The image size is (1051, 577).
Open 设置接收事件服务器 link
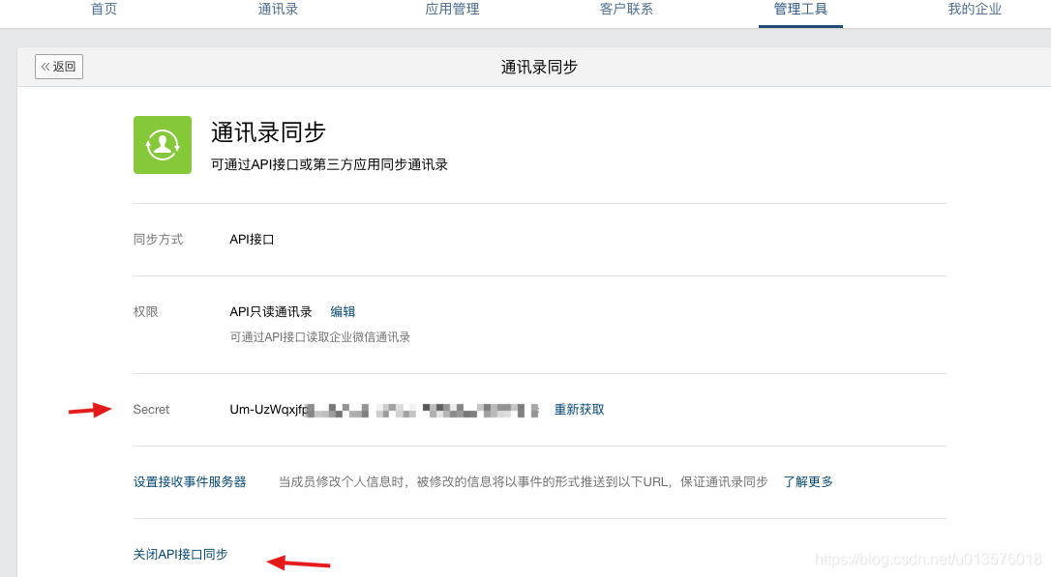pos(190,481)
